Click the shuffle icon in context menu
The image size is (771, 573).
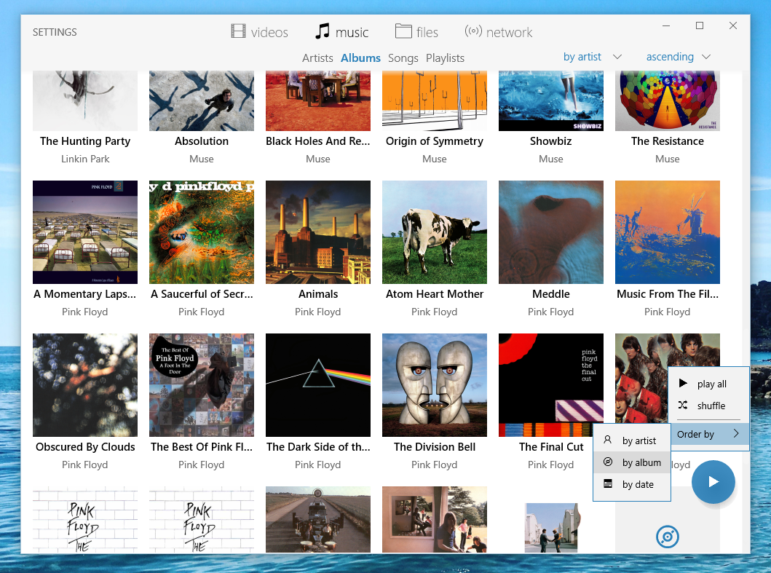pos(682,406)
